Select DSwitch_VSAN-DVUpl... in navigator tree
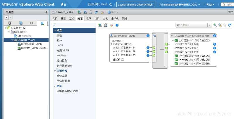 (x=34, y=48)
